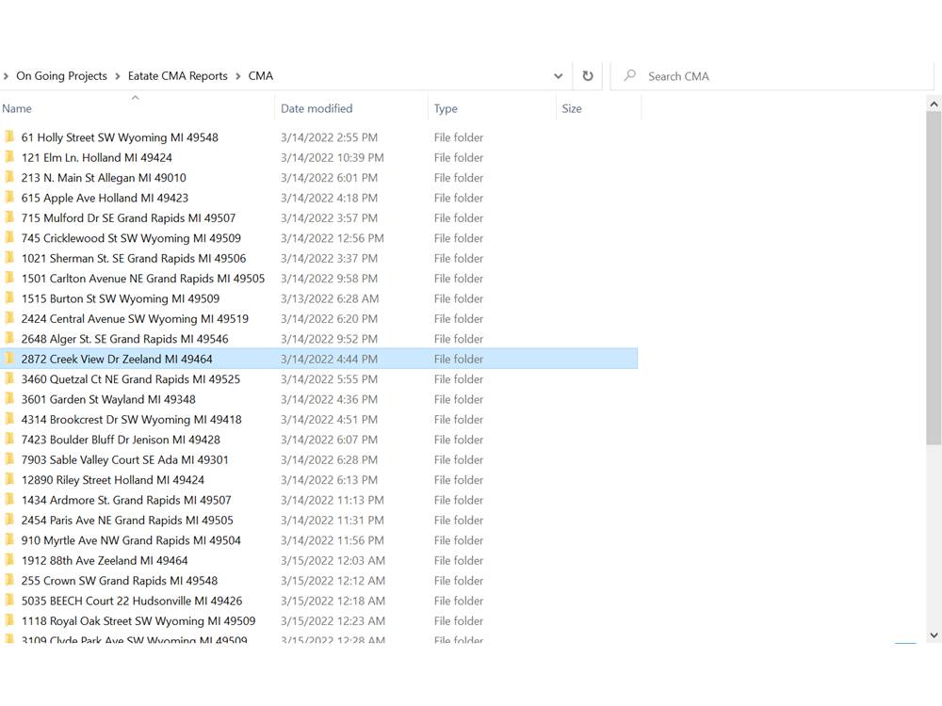
Task: Select folder icon of 715 Mulford Dr SE
Action: (9, 217)
